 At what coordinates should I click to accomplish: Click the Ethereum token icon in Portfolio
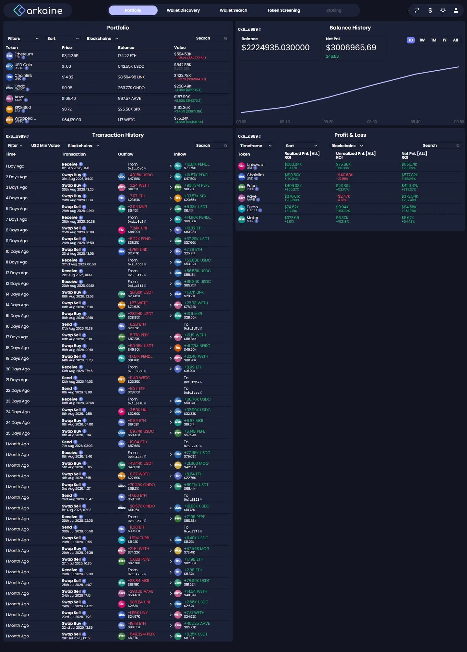click(9, 56)
